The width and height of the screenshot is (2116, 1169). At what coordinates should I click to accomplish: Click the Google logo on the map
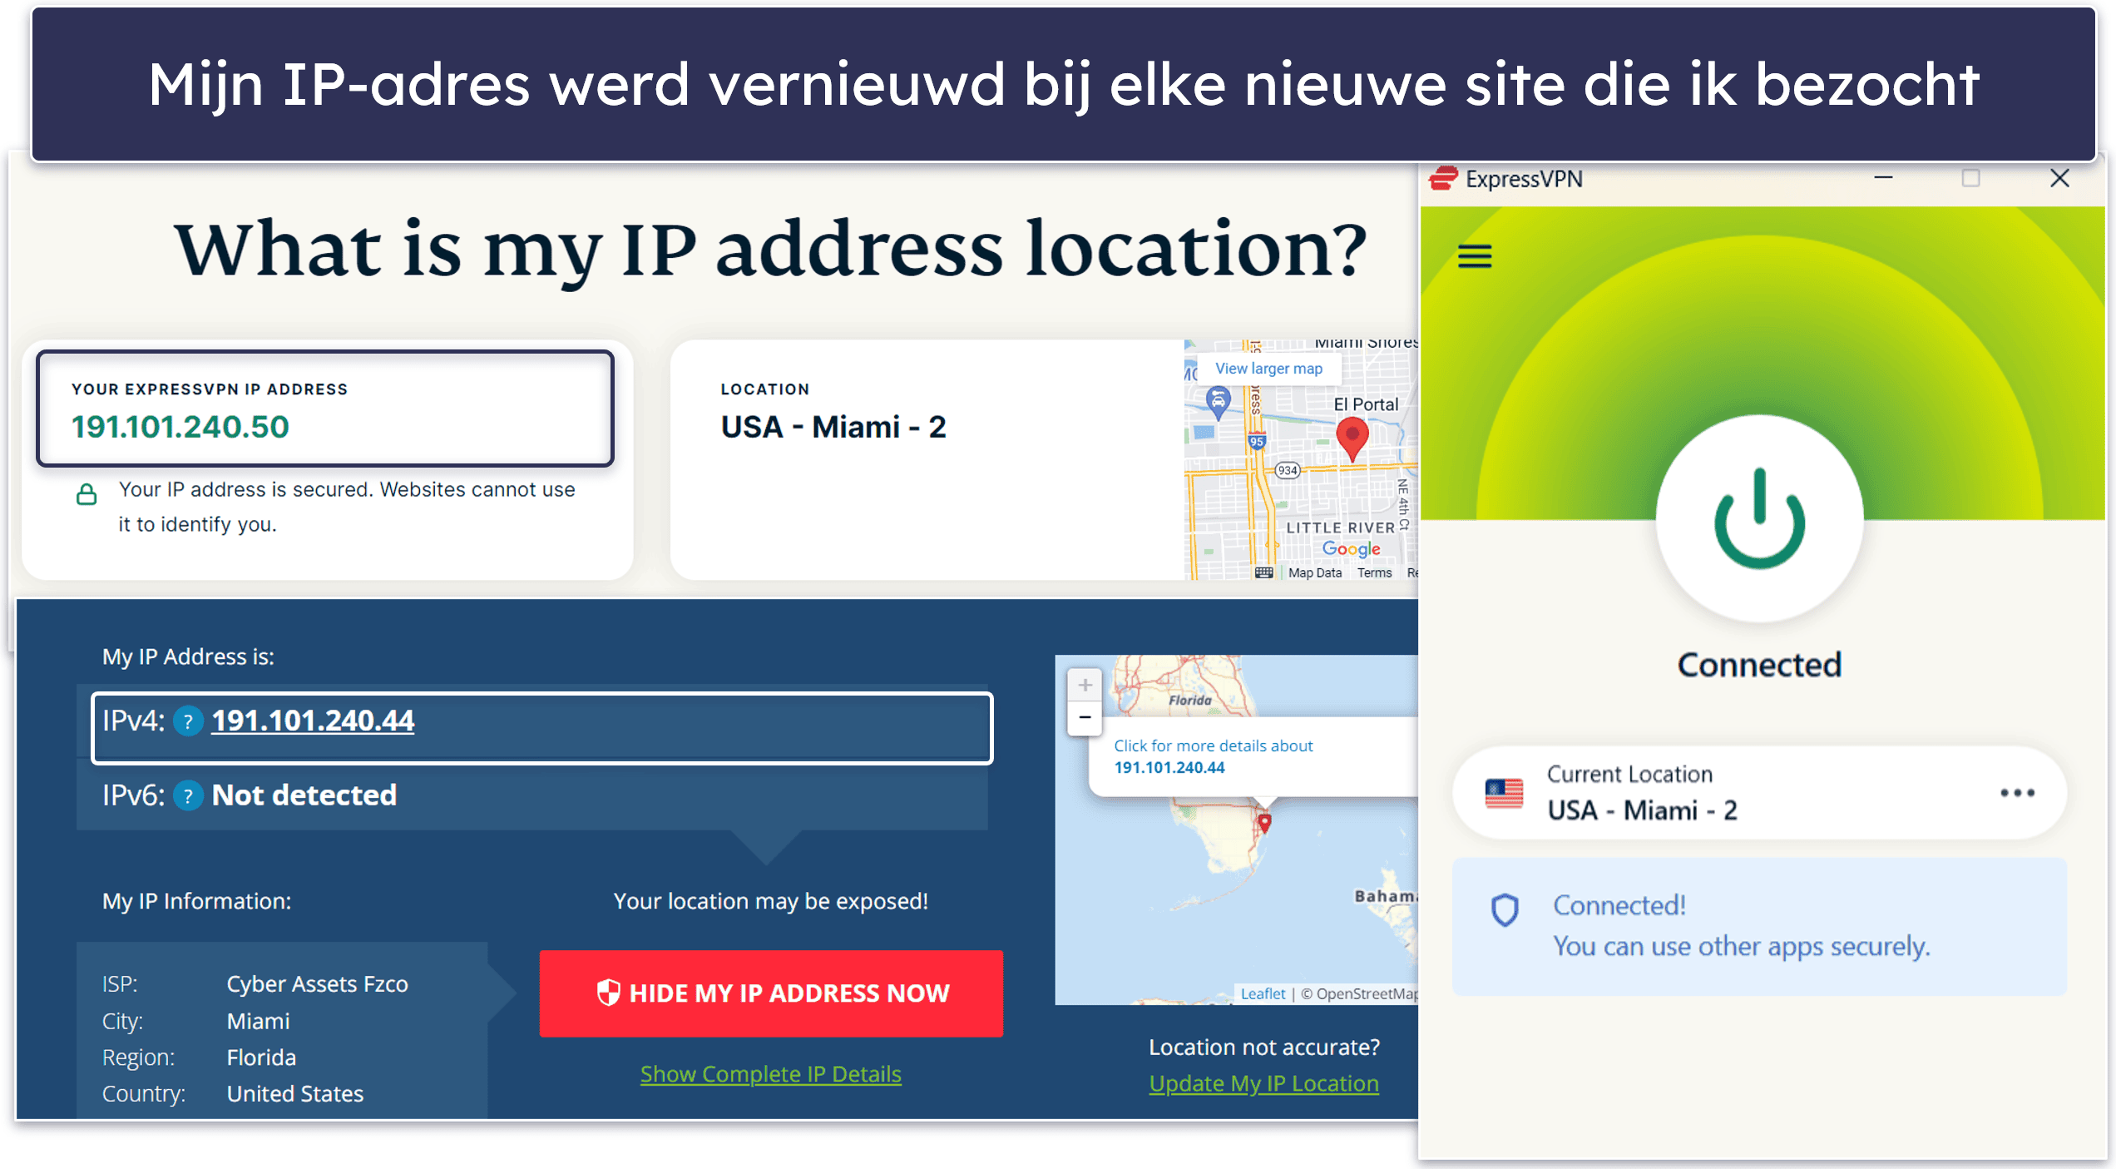click(1352, 549)
